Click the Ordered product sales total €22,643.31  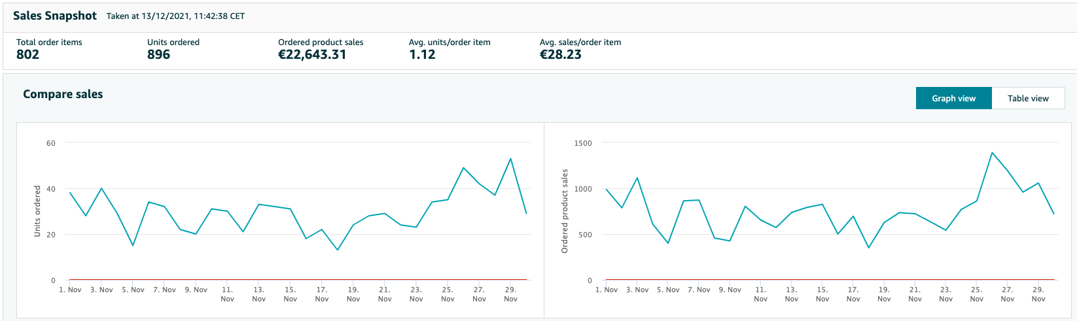coord(312,55)
